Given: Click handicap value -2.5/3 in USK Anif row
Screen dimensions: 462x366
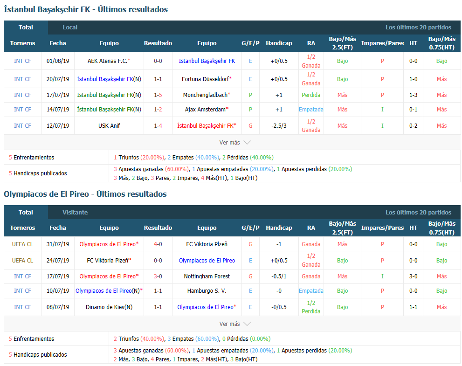Looking at the screenshot, I should pos(279,125).
